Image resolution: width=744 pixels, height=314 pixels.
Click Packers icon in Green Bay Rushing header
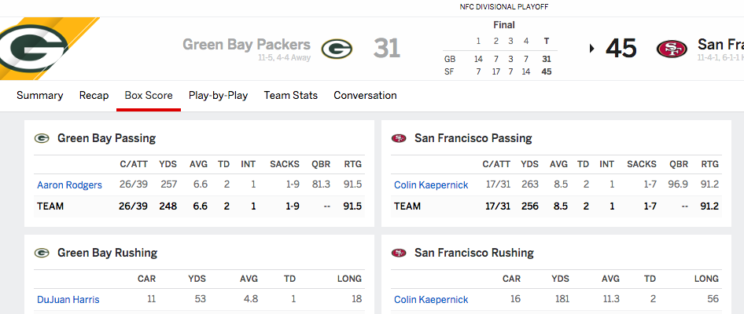click(42, 253)
